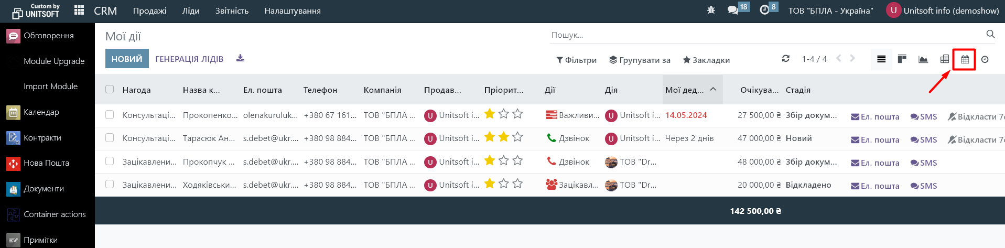Open the Групувати за dropdown
Screen dimensions: 1005x248
640,60
